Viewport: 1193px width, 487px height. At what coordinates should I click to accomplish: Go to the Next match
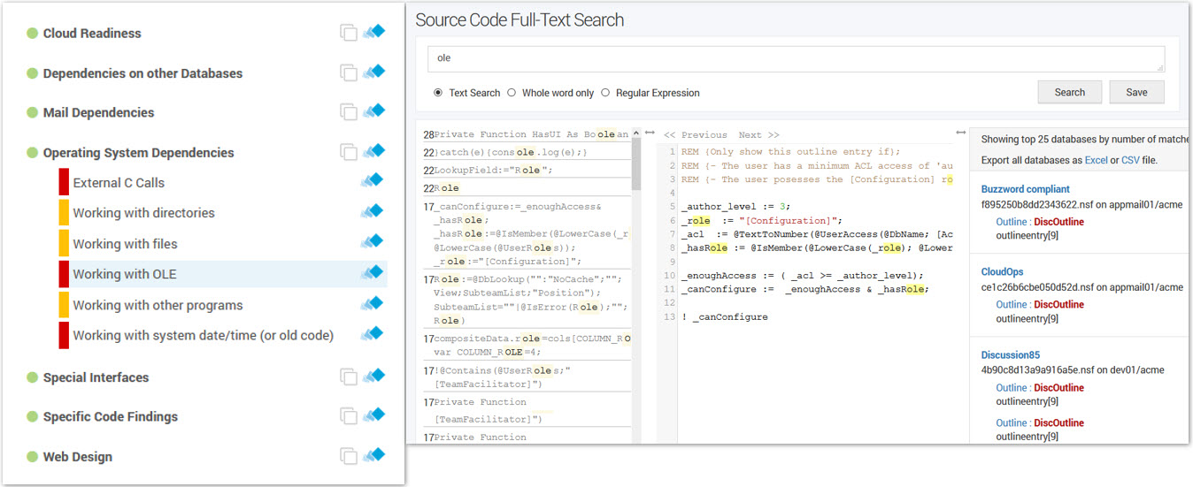pyautogui.click(x=758, y=135)
